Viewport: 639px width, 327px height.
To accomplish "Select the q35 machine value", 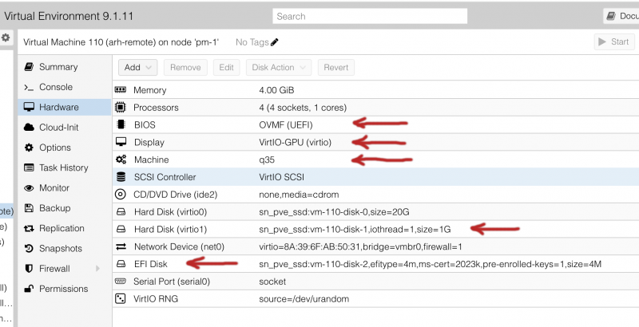I will point(267,160).
